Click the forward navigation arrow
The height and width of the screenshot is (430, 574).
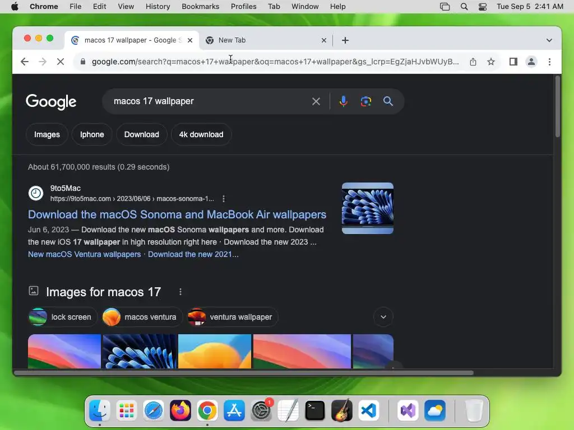(x=43, y=62)
